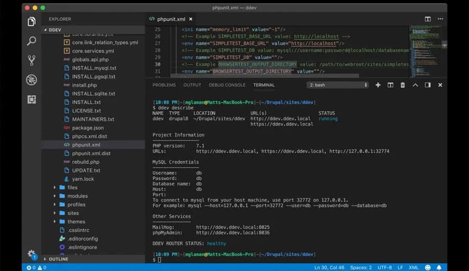Open core.link_relation_types.yml file
This screenshot has height=271, width=469.
105,43
